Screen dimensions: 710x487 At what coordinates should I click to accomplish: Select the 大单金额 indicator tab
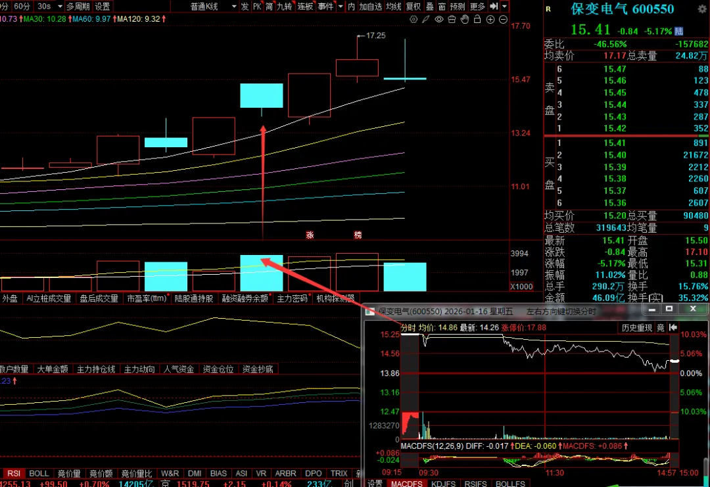coord(53,369)
